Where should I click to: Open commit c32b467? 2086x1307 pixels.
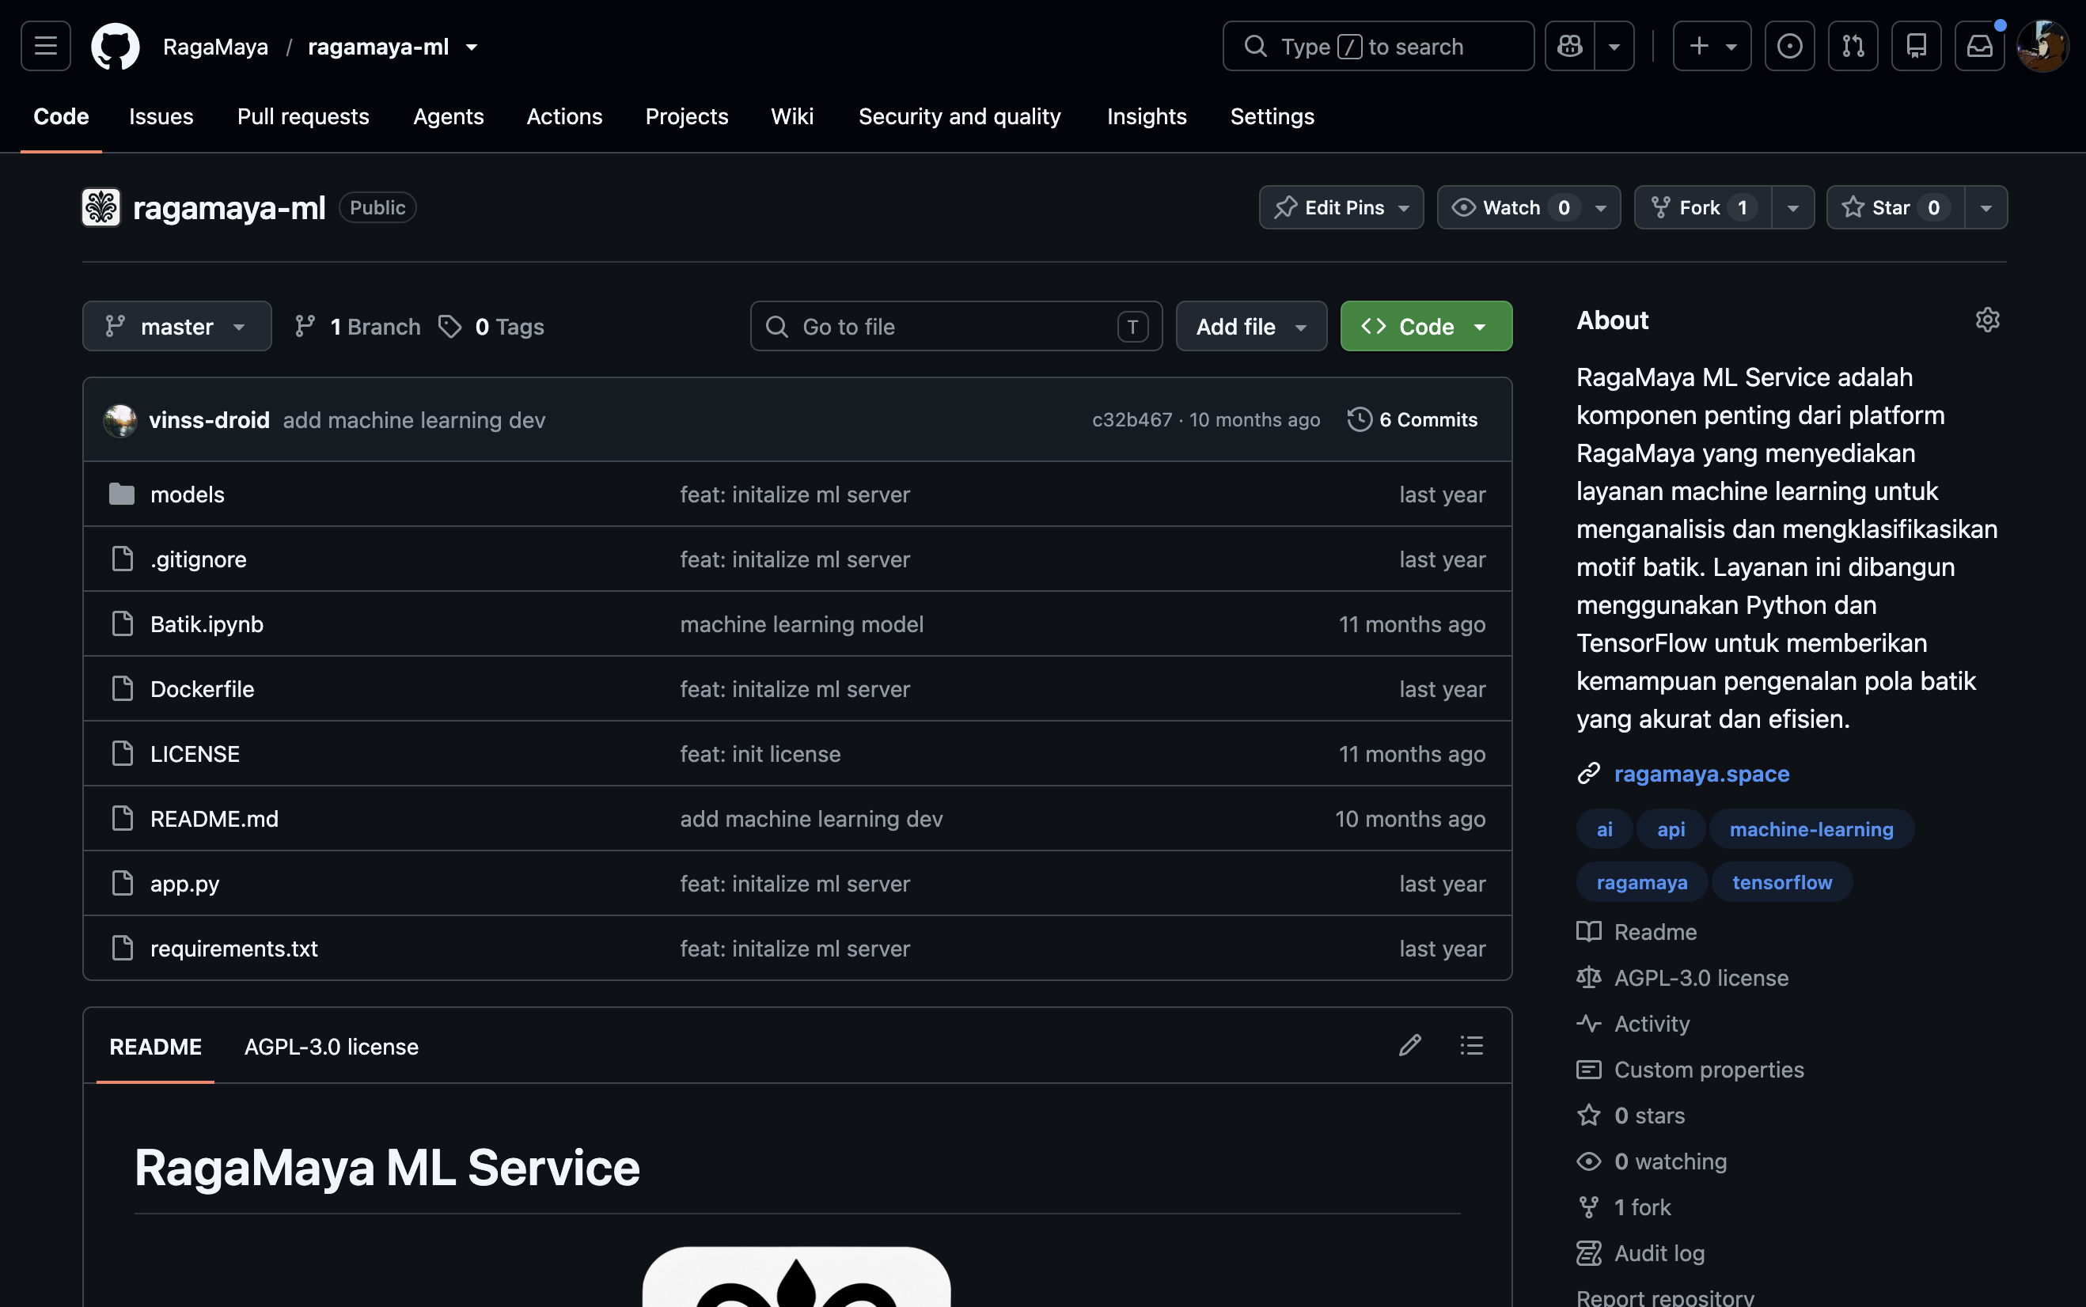[1132, 420]
